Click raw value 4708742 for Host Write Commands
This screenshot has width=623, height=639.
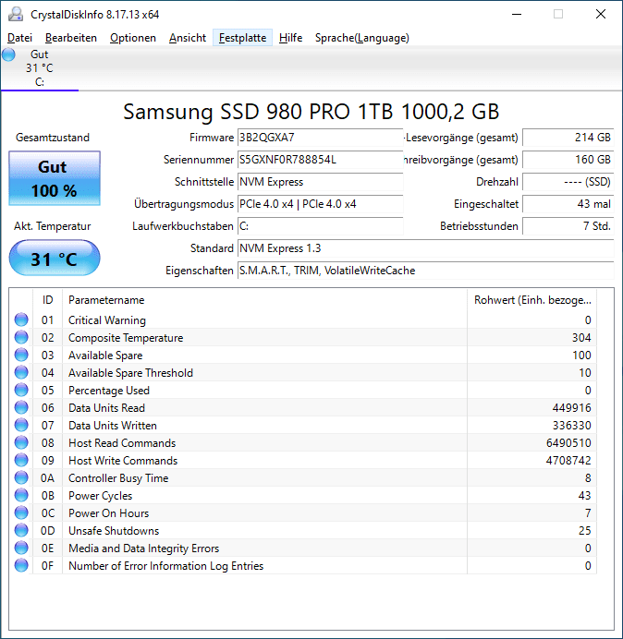coord(568,461)
